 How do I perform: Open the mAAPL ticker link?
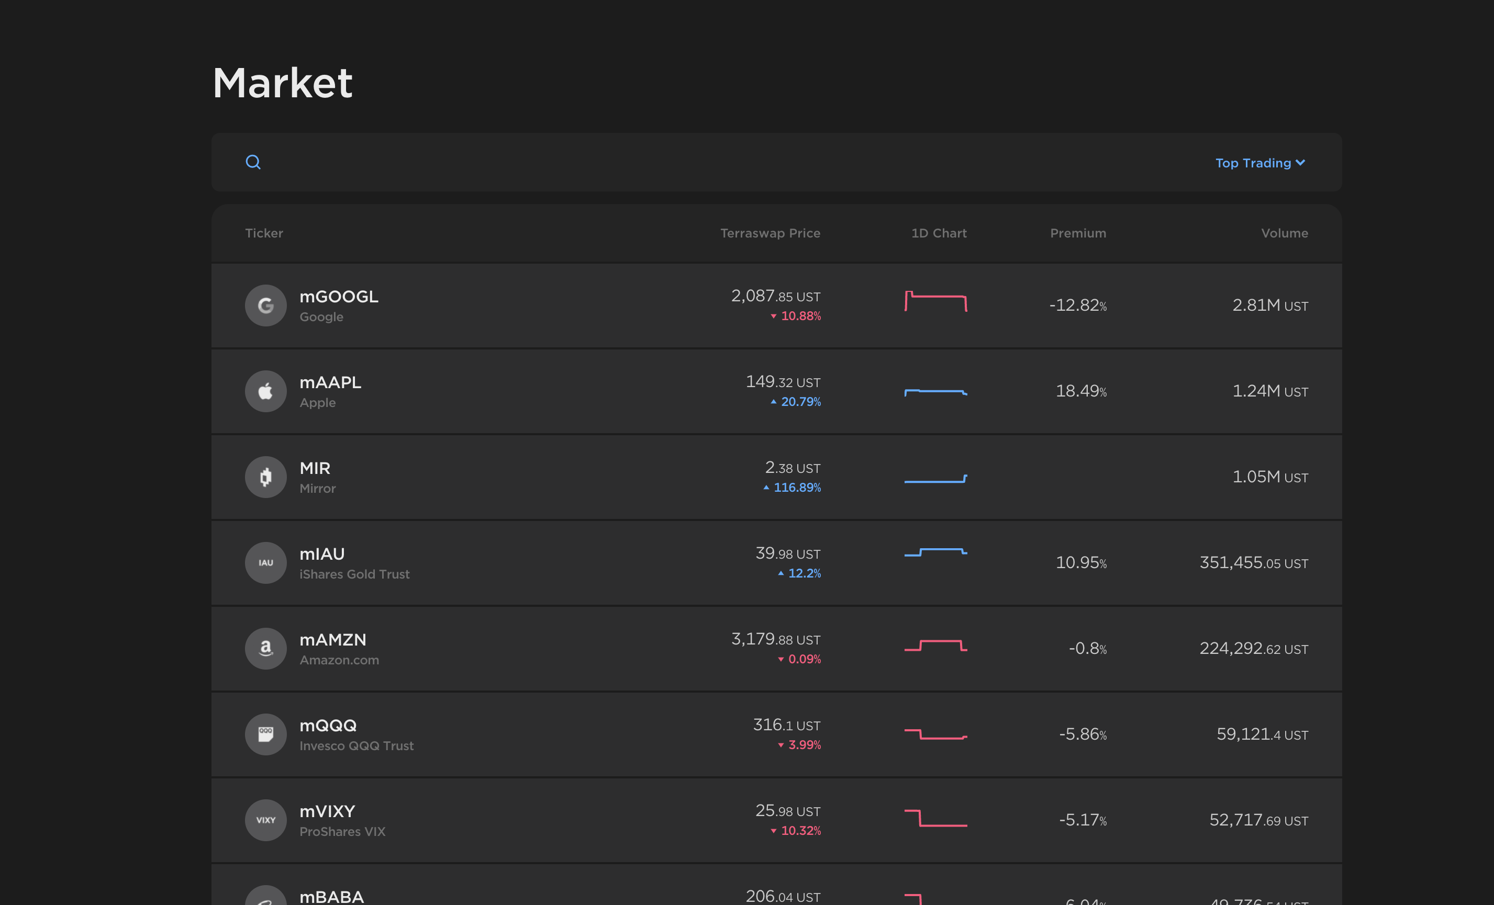click(330, 383)
